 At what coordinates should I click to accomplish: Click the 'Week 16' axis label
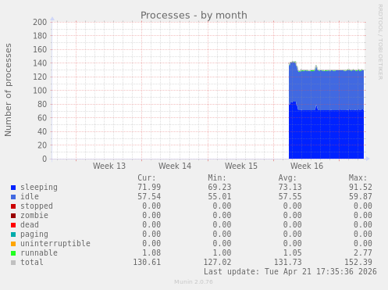pyautogui.click(x=307, y=166)
